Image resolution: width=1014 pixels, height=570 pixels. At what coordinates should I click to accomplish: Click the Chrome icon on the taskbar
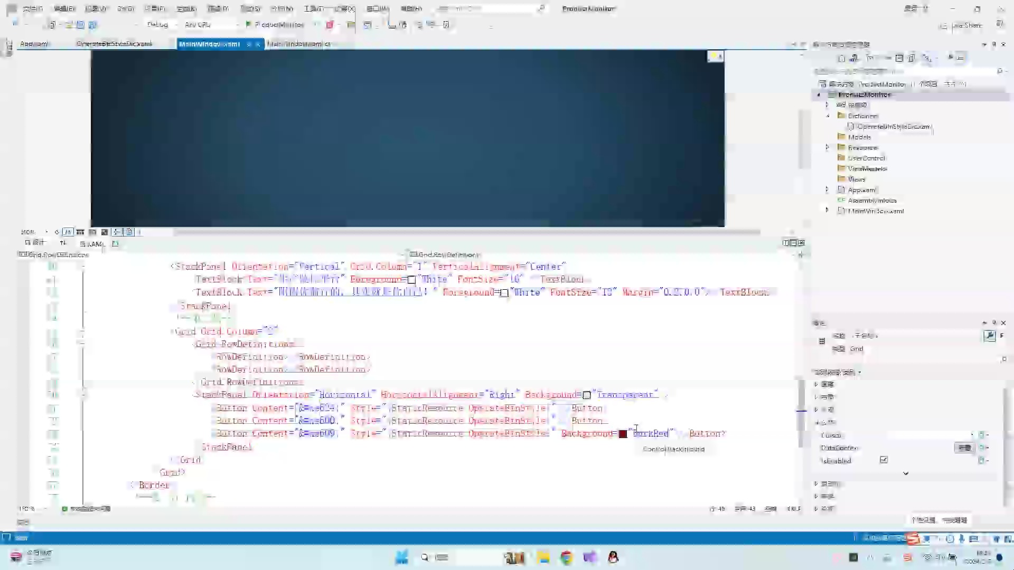point(567,557)
